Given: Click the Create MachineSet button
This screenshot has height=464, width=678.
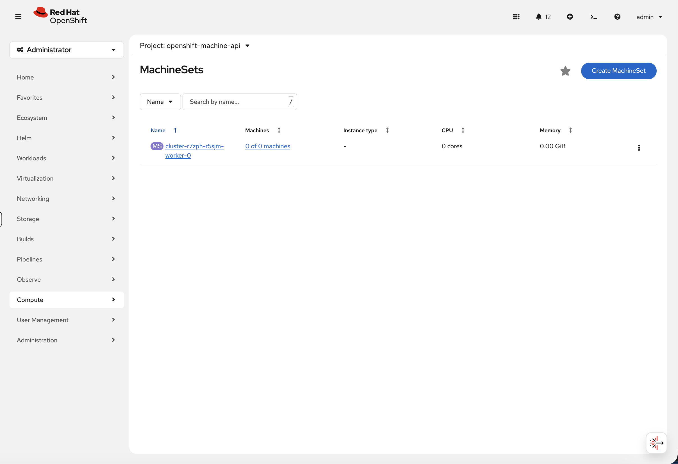Looking at the screenshot, I should coord(618,71).
